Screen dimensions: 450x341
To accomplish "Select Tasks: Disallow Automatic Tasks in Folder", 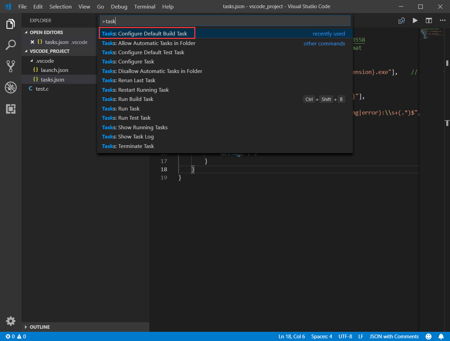I will click(x=225, y=71).
